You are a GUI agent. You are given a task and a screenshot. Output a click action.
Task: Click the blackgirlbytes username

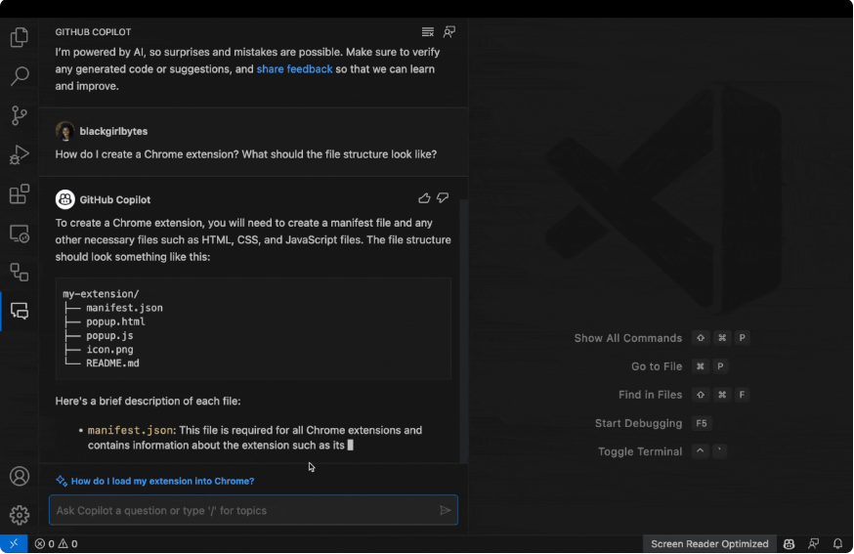pos(113,131)
